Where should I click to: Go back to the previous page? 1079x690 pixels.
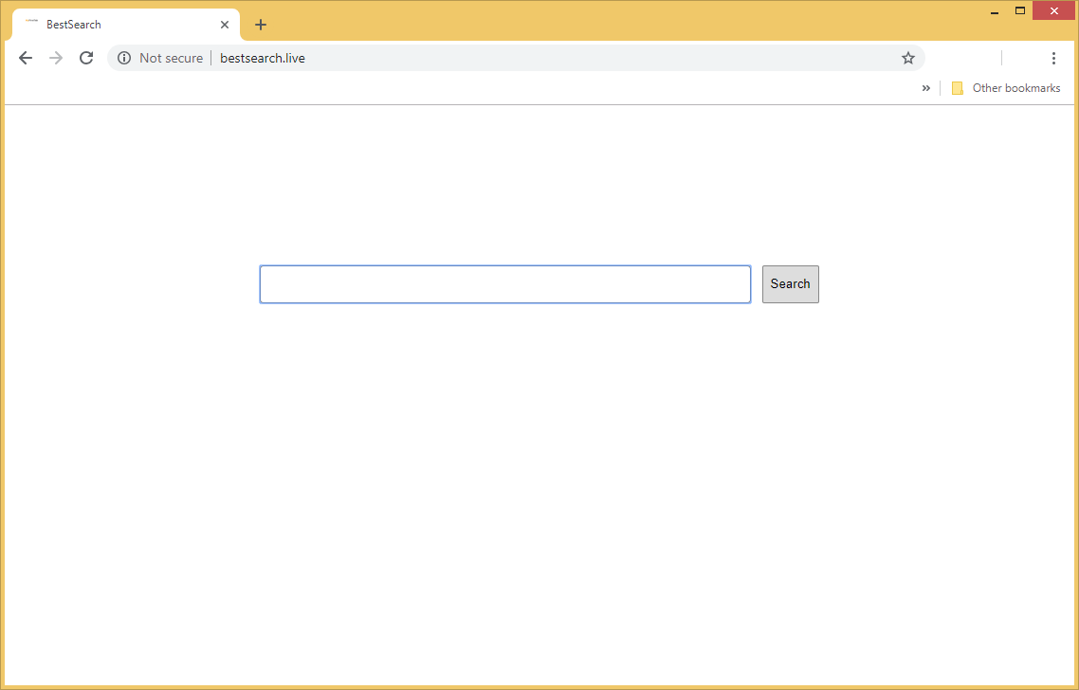point(26,58)
